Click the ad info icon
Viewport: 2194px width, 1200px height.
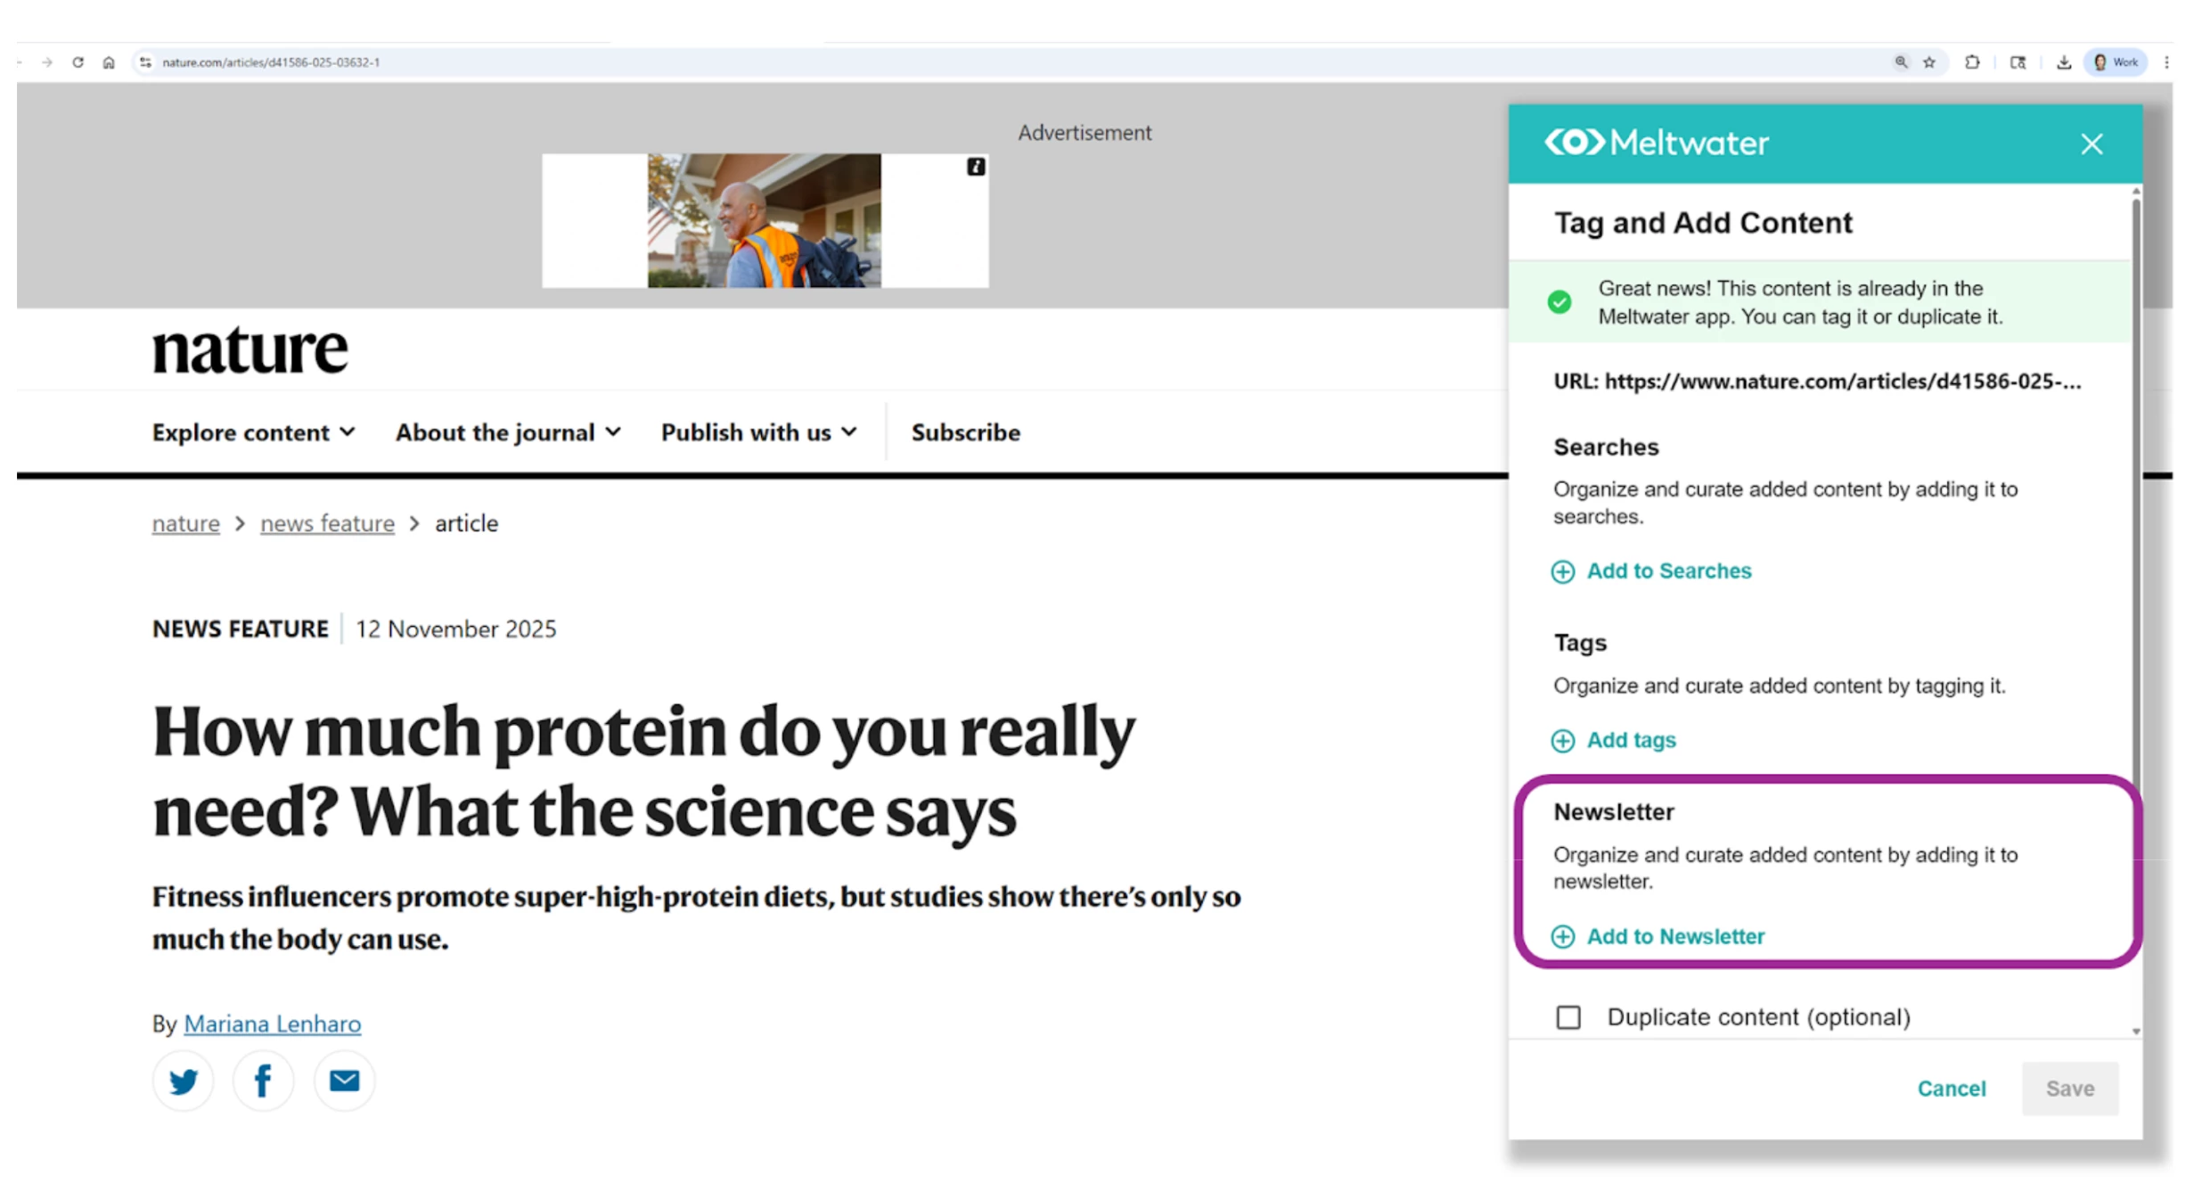[976, 167]
